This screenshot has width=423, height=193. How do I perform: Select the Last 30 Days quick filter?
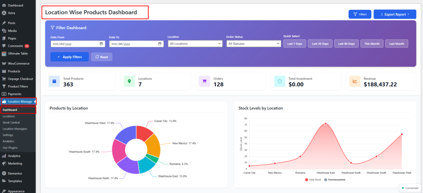click(x=320, y=44)
